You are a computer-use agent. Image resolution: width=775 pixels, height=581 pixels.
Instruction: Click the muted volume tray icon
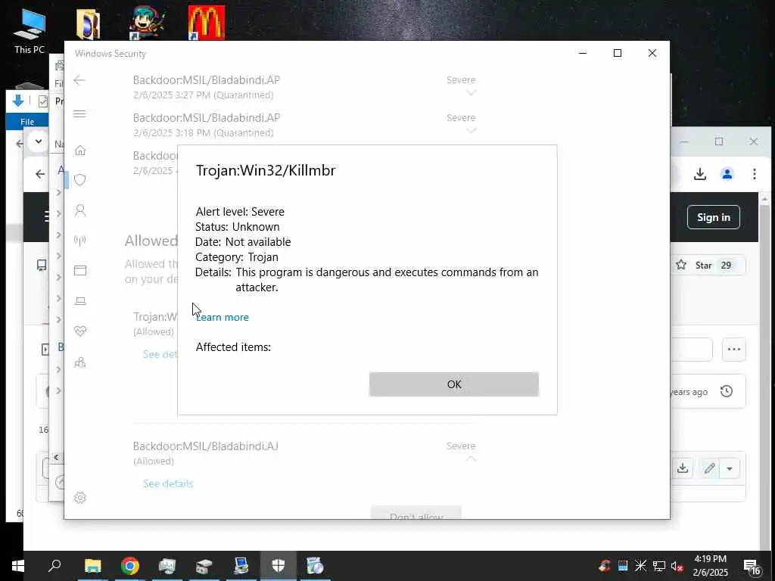(x=677, y=566)
